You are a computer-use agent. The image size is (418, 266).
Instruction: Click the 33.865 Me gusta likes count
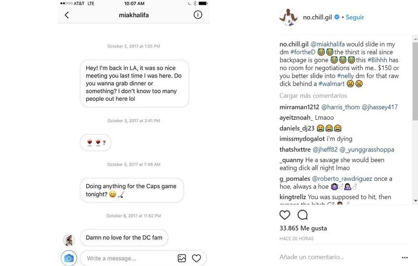tap(305, 228)
